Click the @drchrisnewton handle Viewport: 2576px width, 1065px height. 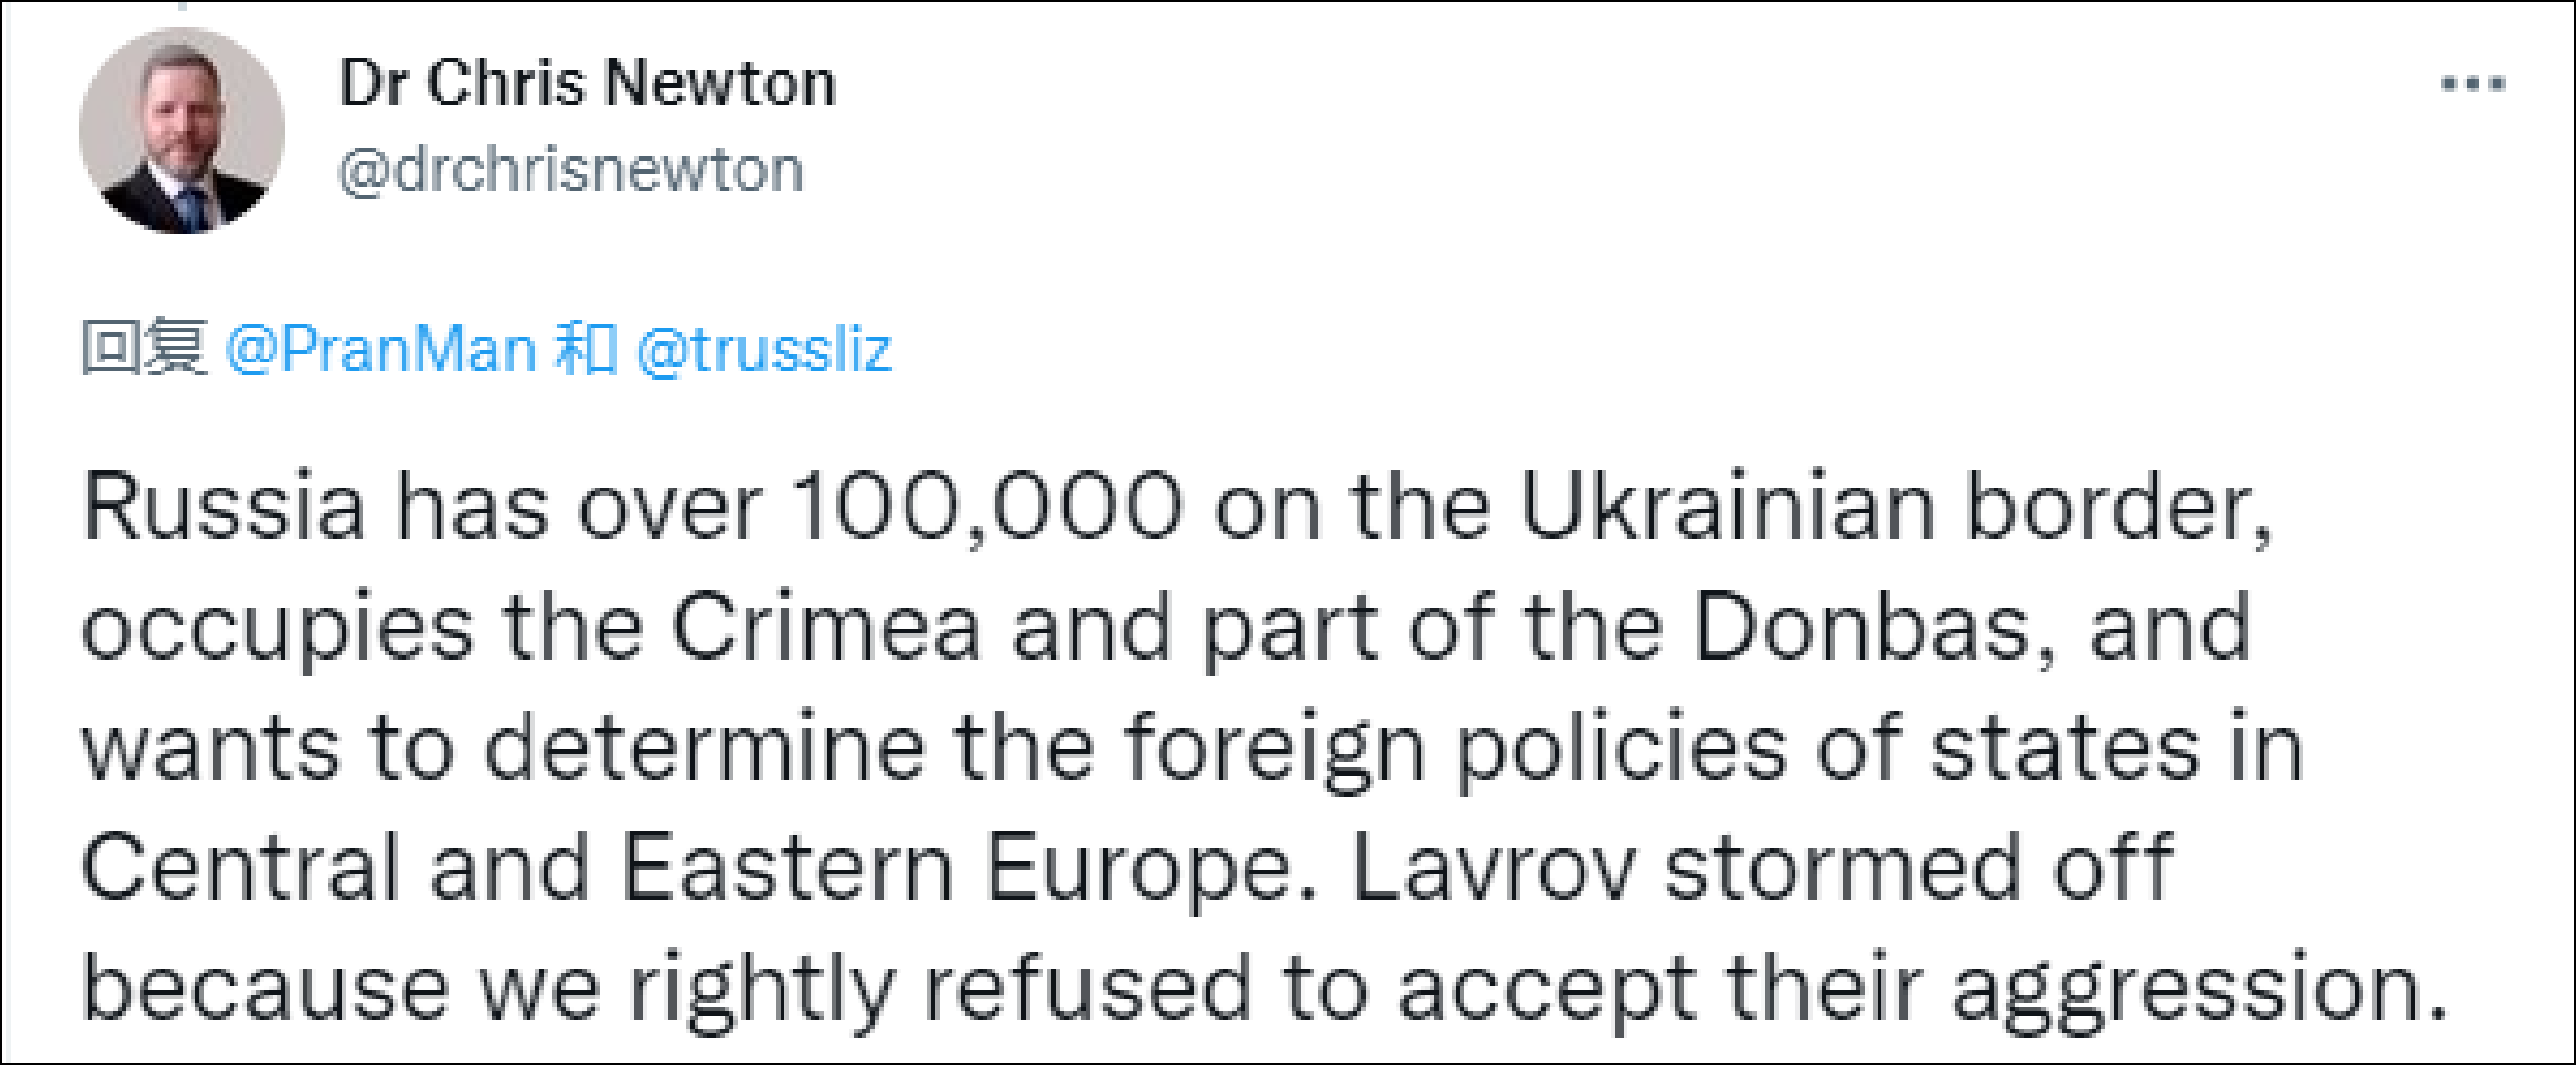[571, 170]
